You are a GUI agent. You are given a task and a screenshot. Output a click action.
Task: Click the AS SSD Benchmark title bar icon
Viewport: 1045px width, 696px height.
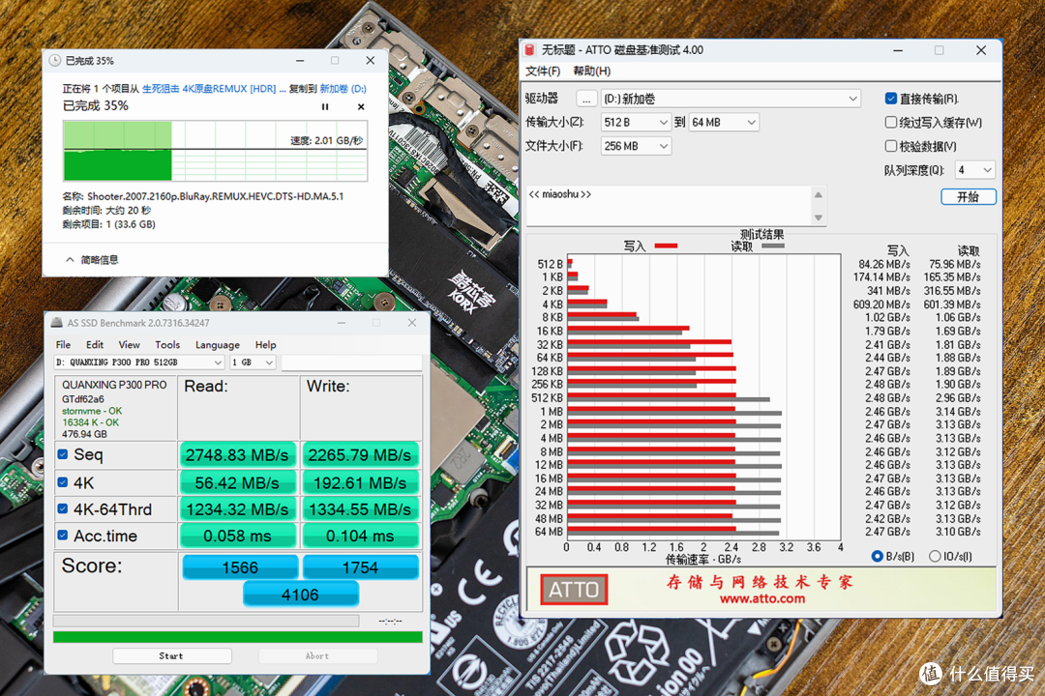point(57,323)
